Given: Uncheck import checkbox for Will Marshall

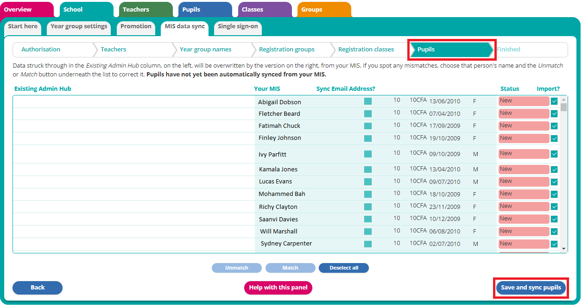Looking at the screenshot, I should coord(554,232).
